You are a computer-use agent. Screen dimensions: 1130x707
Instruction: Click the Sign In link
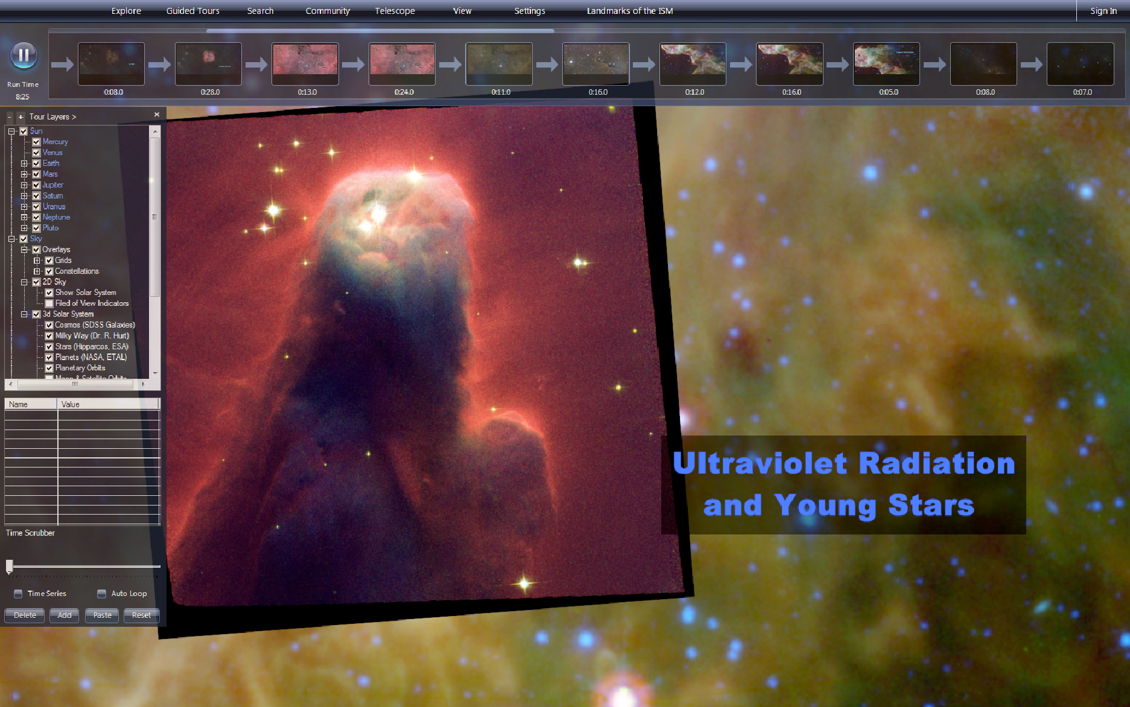click(1103, 11)
